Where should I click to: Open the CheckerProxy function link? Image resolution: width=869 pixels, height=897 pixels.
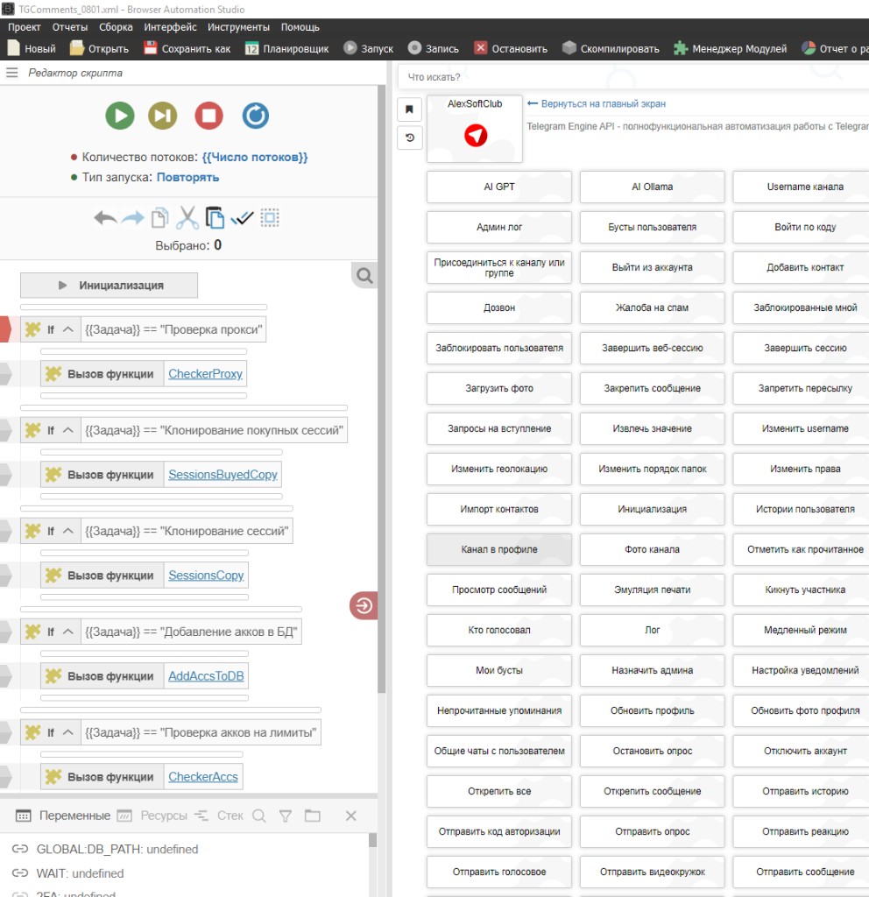coord(205,373)
